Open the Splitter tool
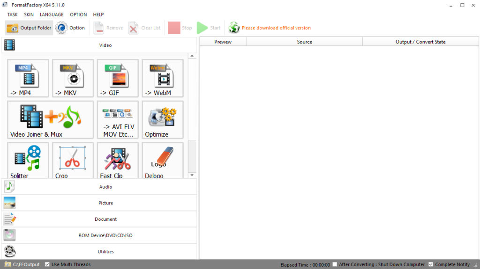 pos(28,160)
